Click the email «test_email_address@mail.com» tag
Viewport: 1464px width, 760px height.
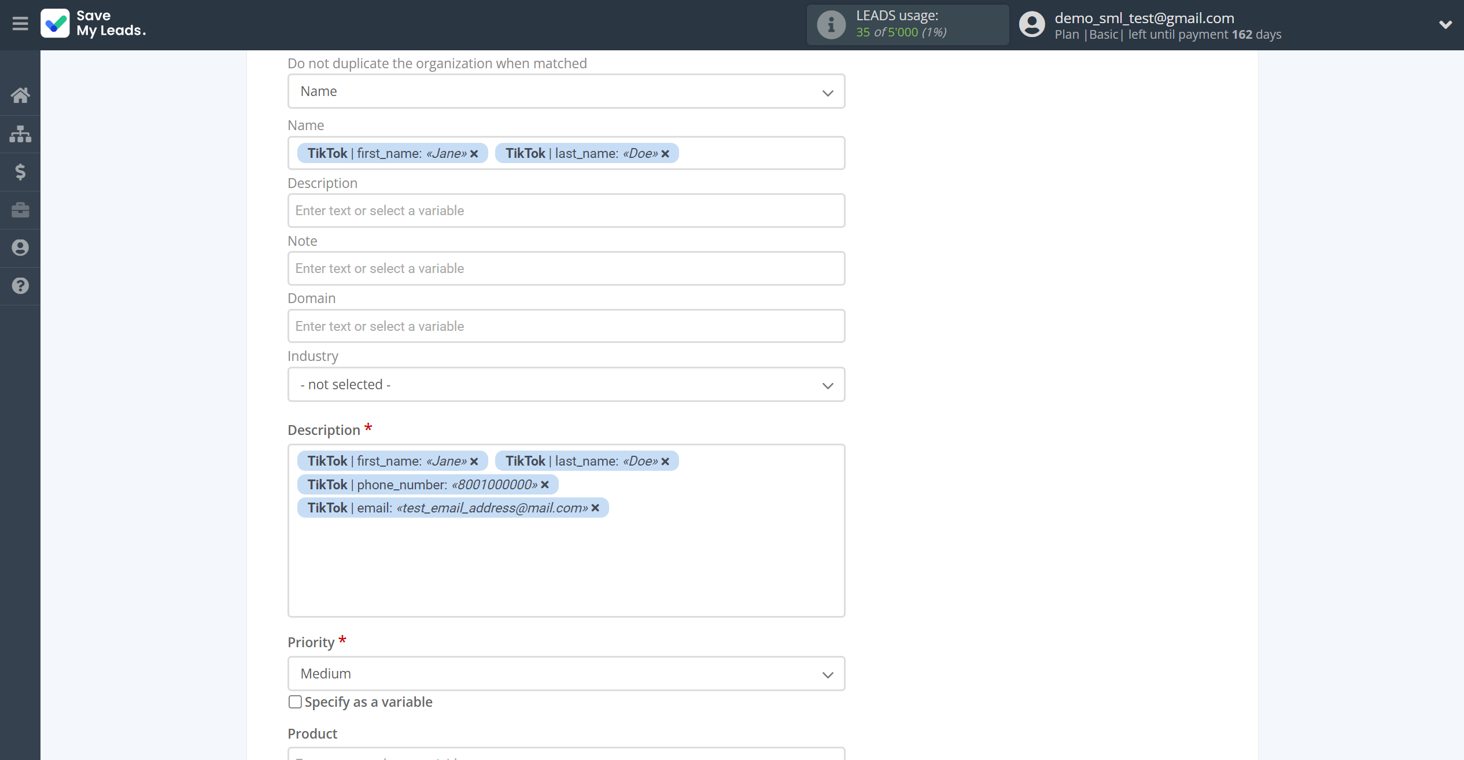(x=452, y=508)
